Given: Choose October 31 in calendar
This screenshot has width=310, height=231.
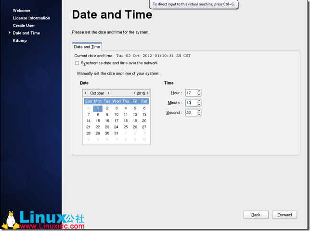Looking at the screenshot, I should (116, 134).
